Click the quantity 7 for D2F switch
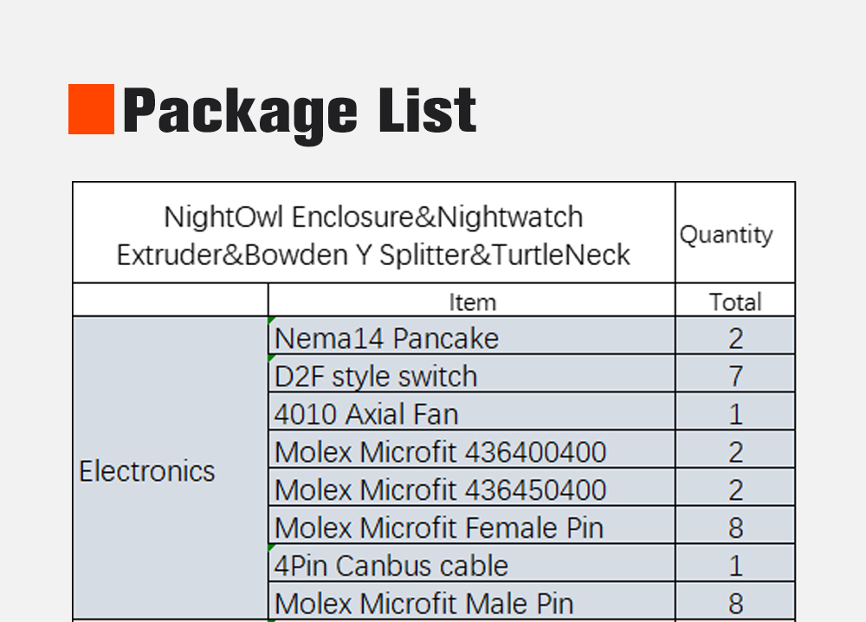Screen dimensions: 866x622 (x=735, y=376)
